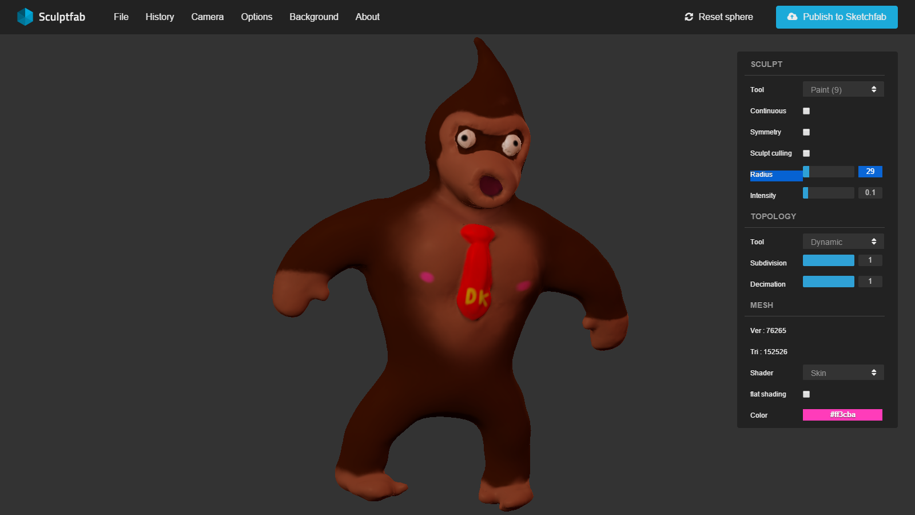Image resolution: width=915 pixels, height=515 pixels.
Task: Click the SCULPT section header
Action: [766, 64]
